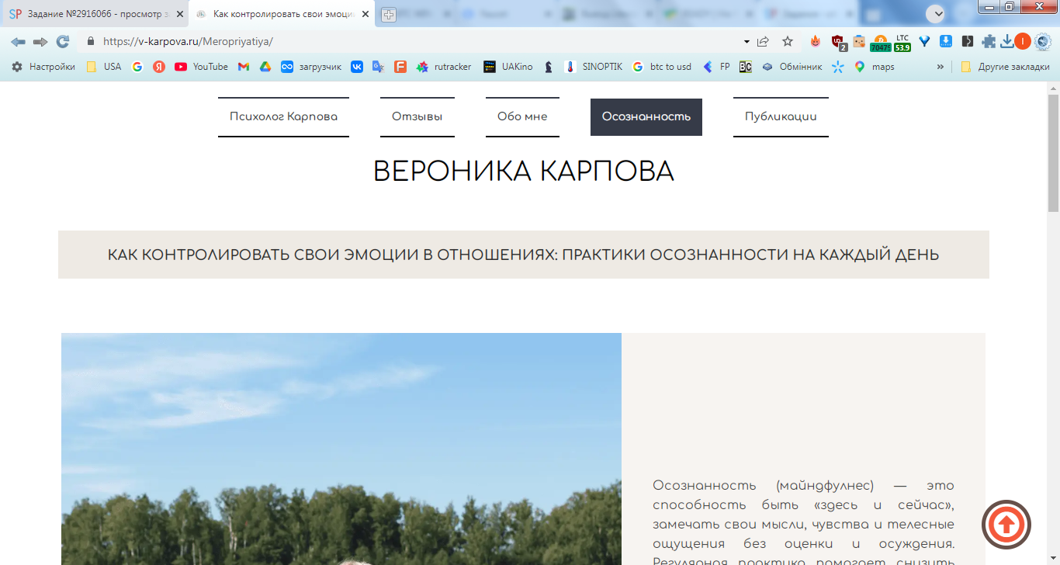
Task: Open the Gmail bookmark icon
Action: [244, 67]
